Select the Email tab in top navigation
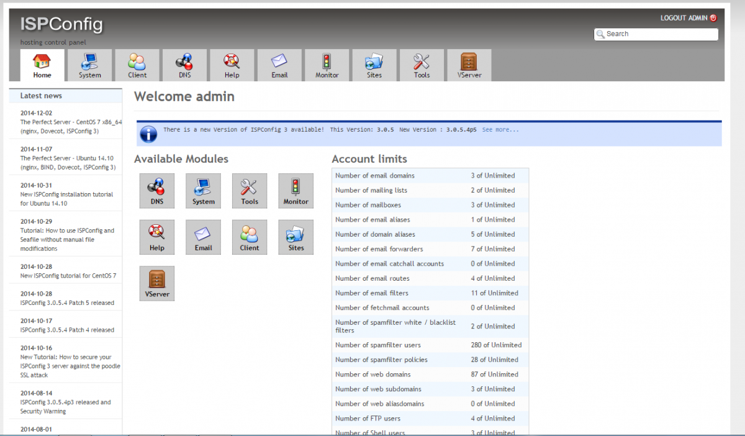Image resolution: width=745 pixels, height=436 pixels. (279, 65)
